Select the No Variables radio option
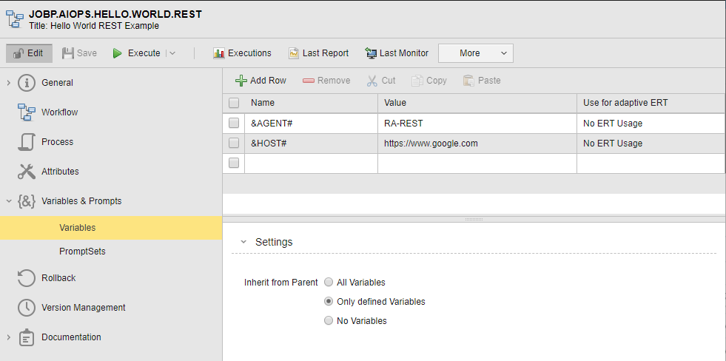The height and width of the screenshot is (361, 726). [329, 321]
